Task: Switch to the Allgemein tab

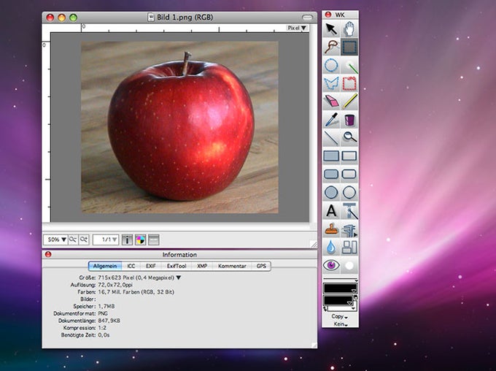Action: point(105,266)
